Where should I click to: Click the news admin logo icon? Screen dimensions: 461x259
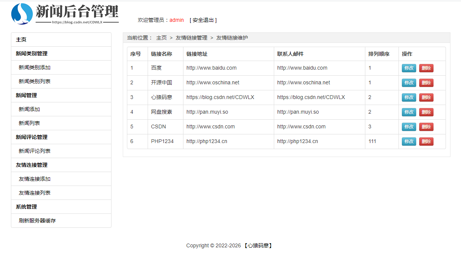(x=23, y=13)
